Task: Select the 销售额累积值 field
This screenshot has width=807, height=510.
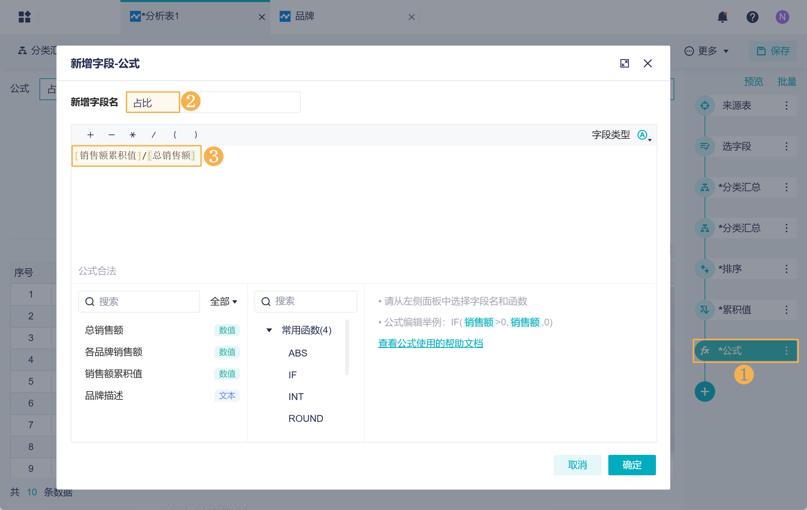Action: [114, 374]
